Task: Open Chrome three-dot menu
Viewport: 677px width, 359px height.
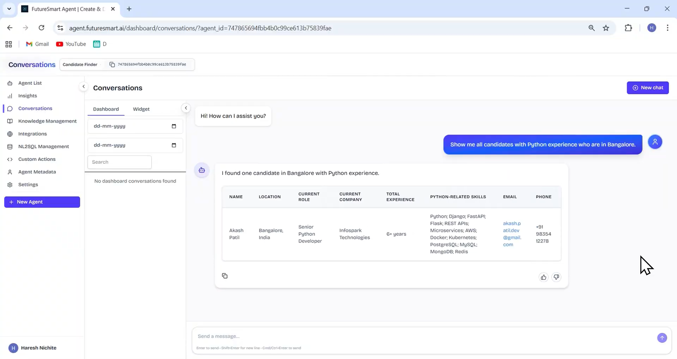Action: click(x=667, y=28)
